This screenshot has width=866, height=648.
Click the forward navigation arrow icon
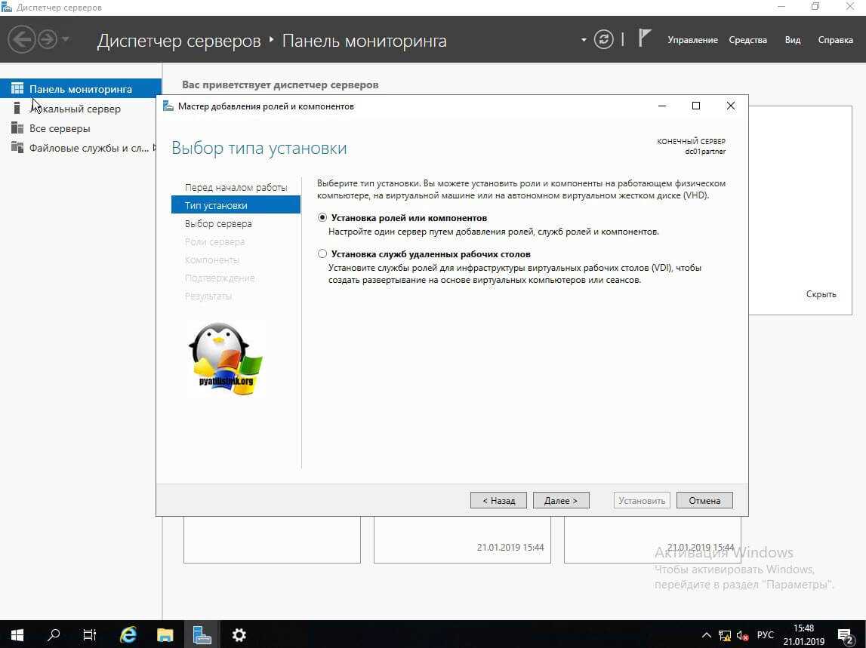click(48, 38)
